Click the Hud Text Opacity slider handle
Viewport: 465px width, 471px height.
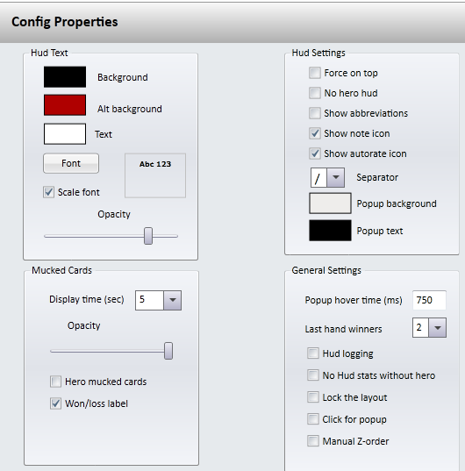point(148,236)
